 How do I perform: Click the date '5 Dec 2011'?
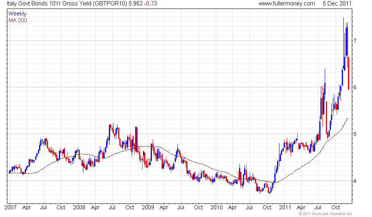click(337, 3)
